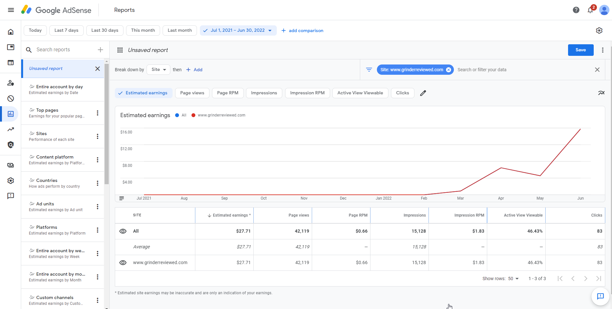Open the more options menu beside Save
612x309 pixels.
tap(603, 50)
